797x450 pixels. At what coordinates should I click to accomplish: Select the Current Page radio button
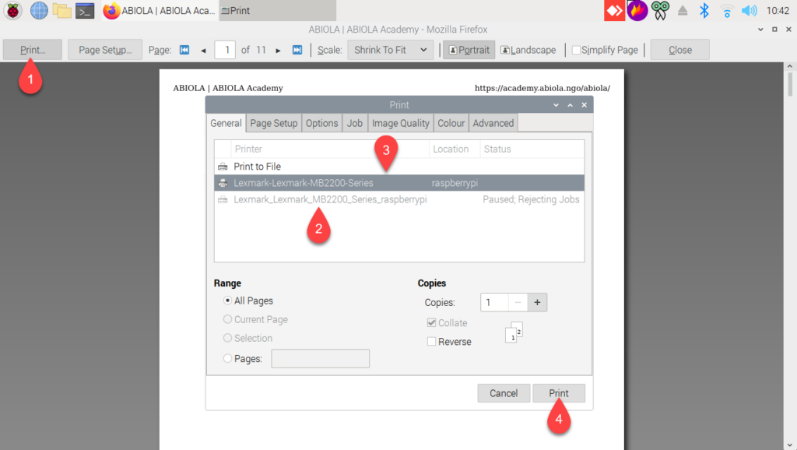(227, 319)
